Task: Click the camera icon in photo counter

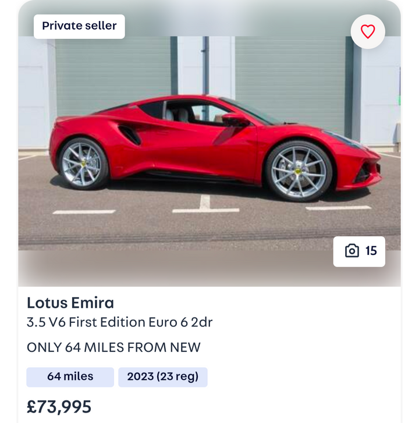Action: click(351, 251)
